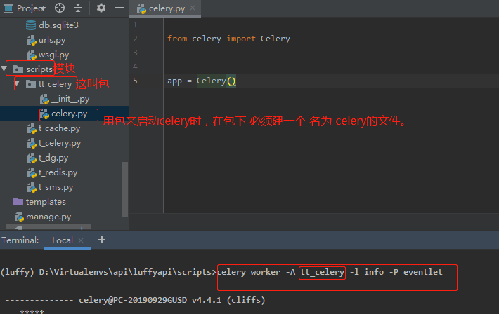
Task: Click the terminal prompt path luffyapi\scripts
Action: tap(174, 272)
